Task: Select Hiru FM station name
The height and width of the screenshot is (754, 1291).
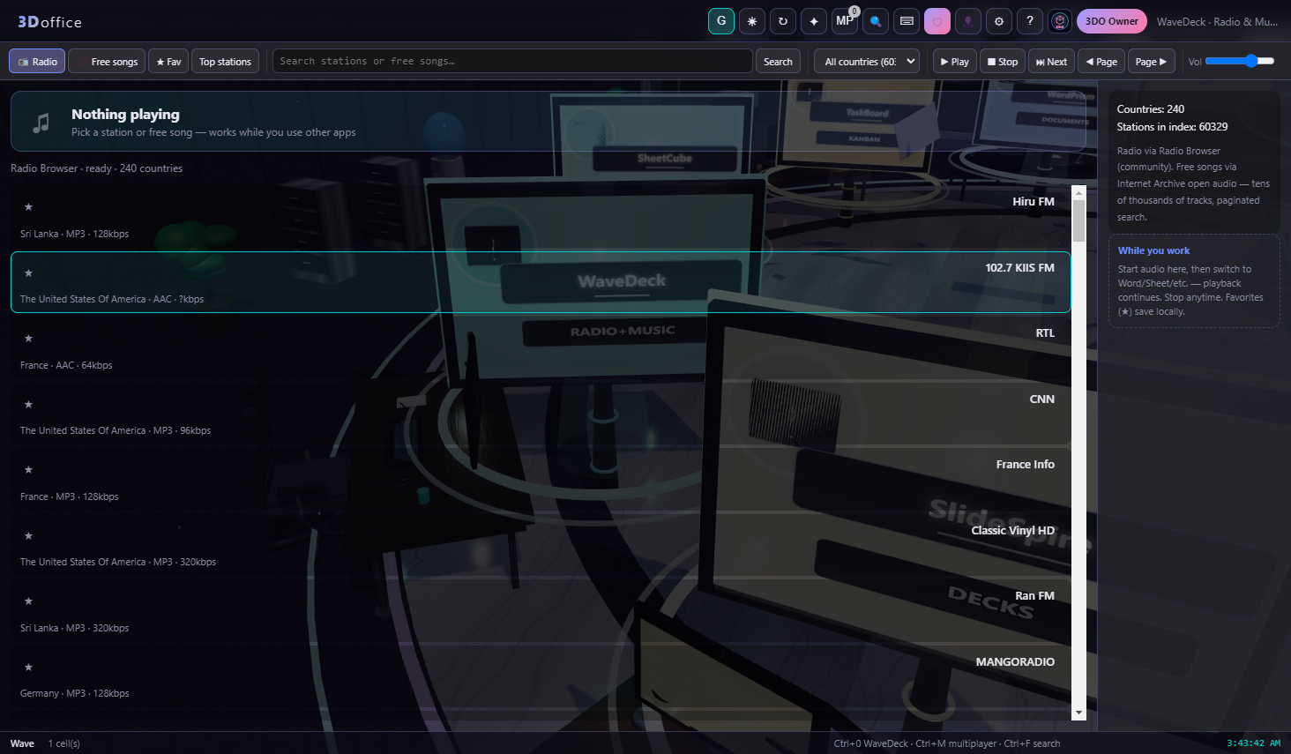Action: coord(1034,202)
